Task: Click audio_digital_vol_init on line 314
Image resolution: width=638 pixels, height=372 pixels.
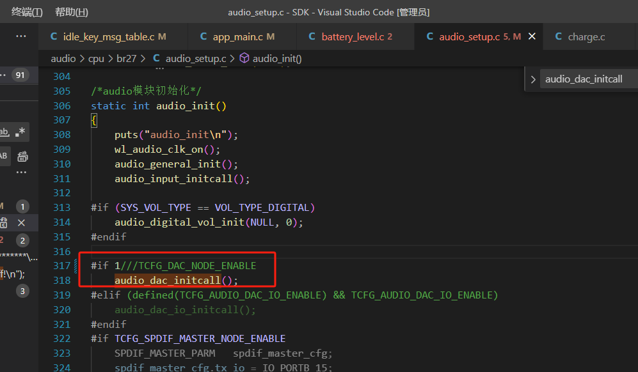Action: pyautogui.click(x=179, y=222)
